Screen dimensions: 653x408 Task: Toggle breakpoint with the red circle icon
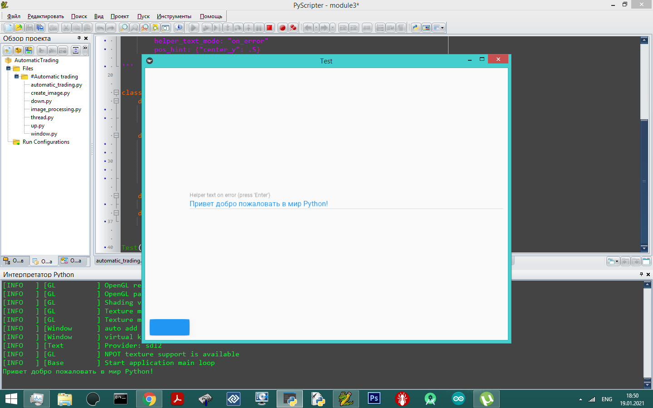pyautogui.click(x=283, y=28)
